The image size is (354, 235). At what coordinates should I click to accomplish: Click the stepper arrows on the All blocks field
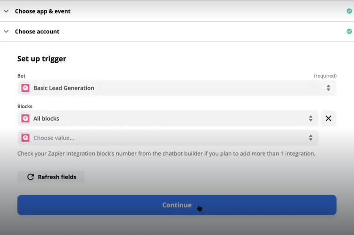tap(311, 118)
